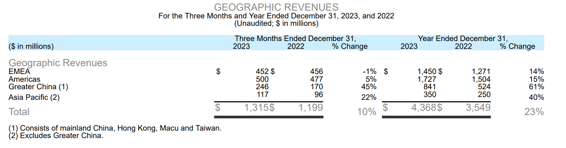
Task: Select the "Three Months Ended December 31," header
Action: coord(295,39)
